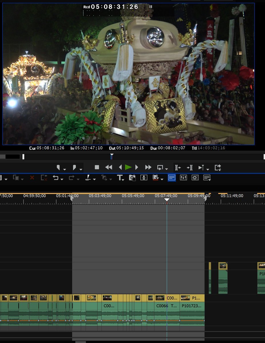This screenshot has width=265, height=343.
Task: Open the voice-over microphone tool
Action: 144,178
